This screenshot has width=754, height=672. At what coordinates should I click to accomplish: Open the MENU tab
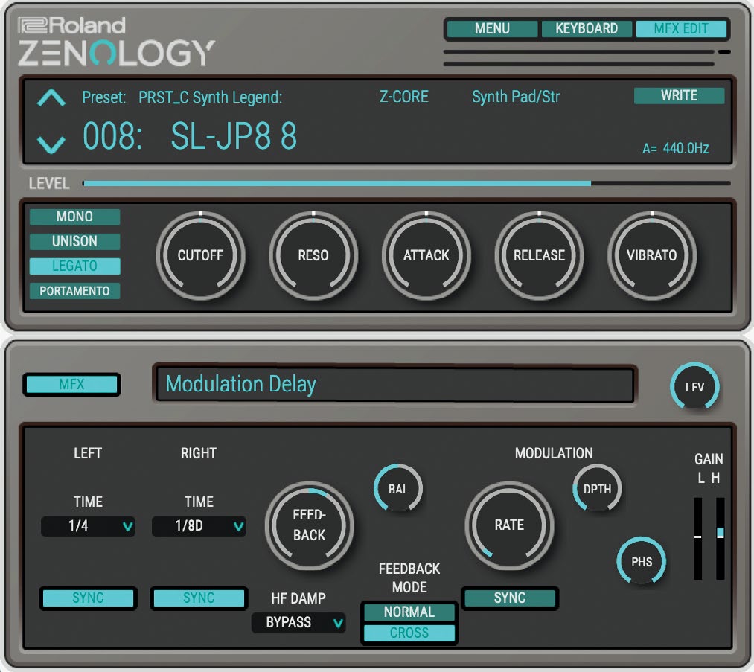[x=492, y=29]
